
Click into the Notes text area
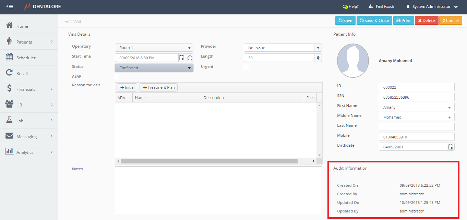click(218, 190)
